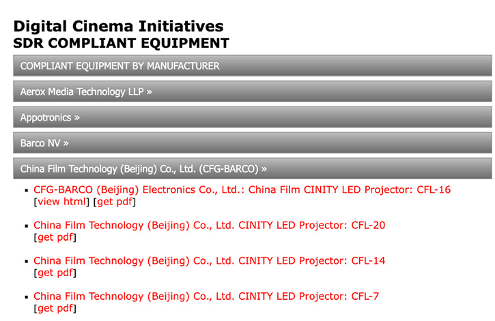Click the » chevron after (CFG-BARCO)

[264, 169]
